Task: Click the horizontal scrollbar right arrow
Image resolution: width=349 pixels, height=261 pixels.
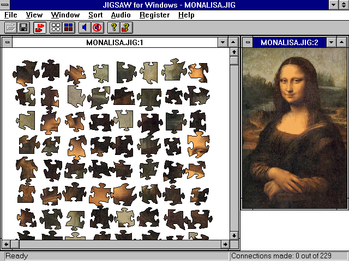Action: (225, 244)
